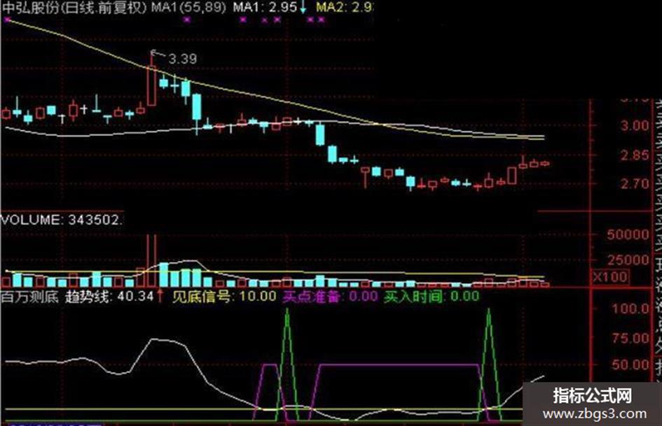Click the 3.00 price axis label
The image size is (662, 426).
[x=634, y=126]
